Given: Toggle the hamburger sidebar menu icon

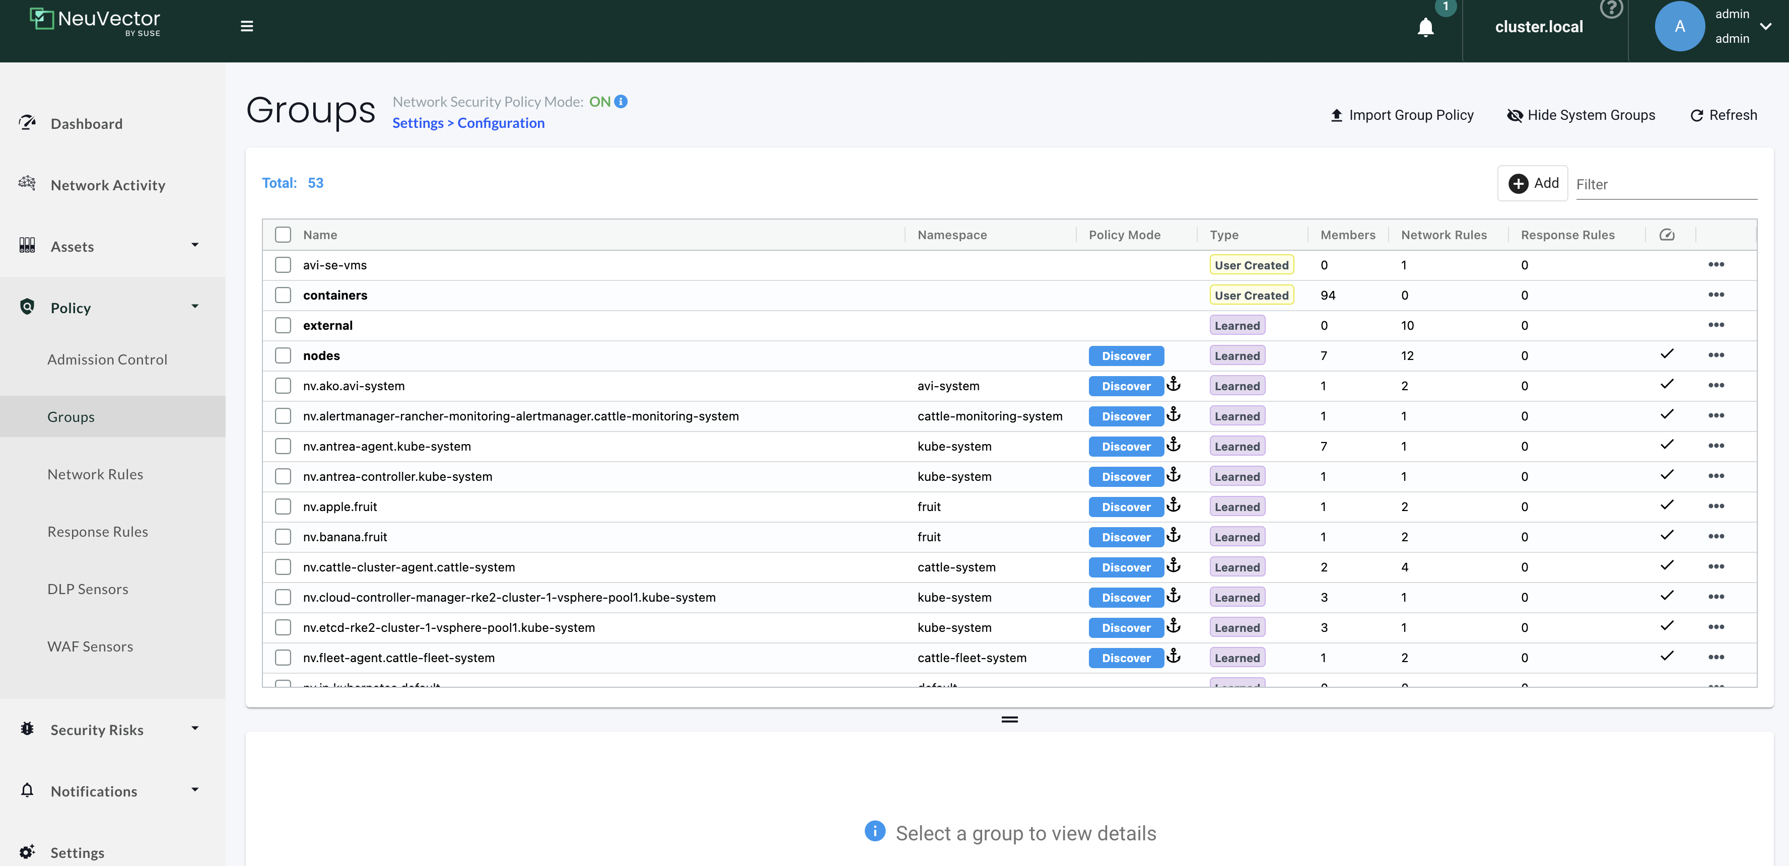Looking at the screenshot, I should [247, 26].
